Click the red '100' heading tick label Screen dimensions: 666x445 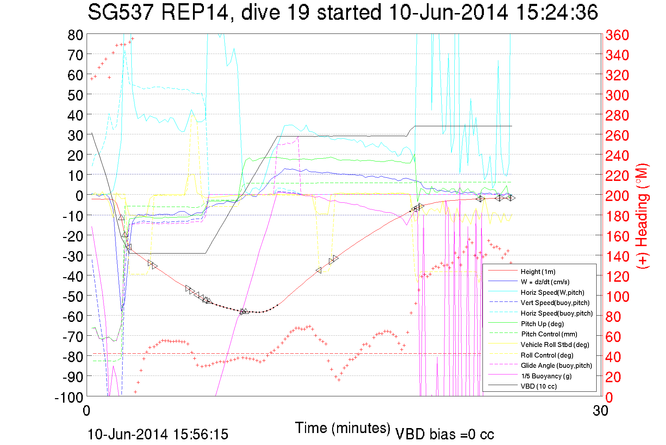617,297
